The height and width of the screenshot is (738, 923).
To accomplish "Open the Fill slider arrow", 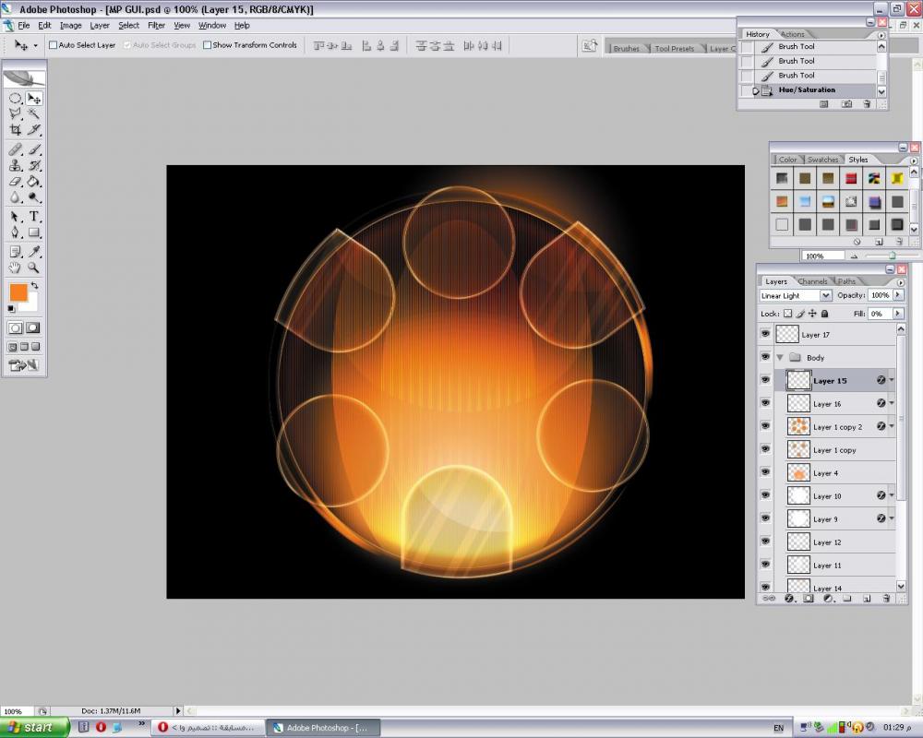I will click(898, 314).
